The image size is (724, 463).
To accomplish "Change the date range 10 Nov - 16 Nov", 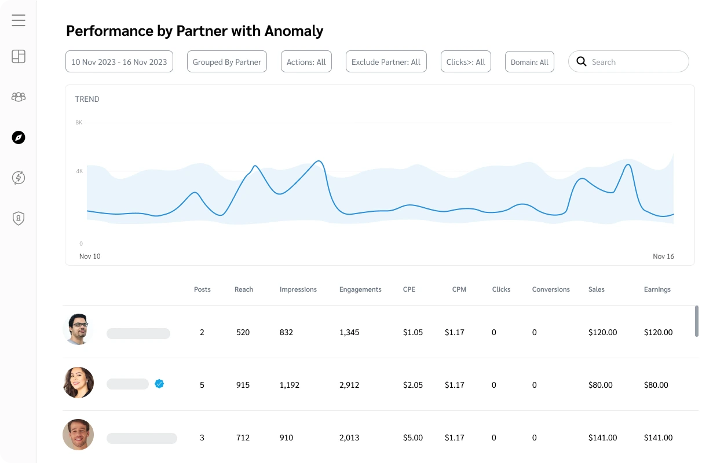I will pyautogui.click(x=119, y=61).
